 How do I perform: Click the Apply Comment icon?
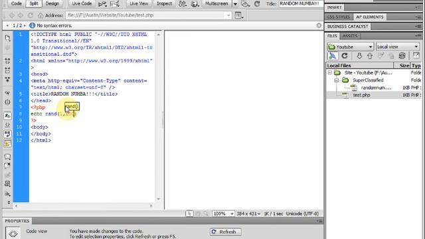[7, 157]
